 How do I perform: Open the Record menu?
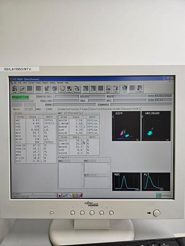31,82
